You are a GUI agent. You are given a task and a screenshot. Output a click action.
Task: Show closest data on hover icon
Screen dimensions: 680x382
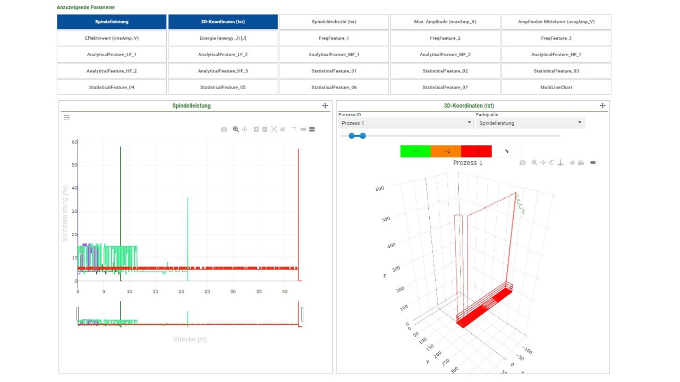pos(303,129)
